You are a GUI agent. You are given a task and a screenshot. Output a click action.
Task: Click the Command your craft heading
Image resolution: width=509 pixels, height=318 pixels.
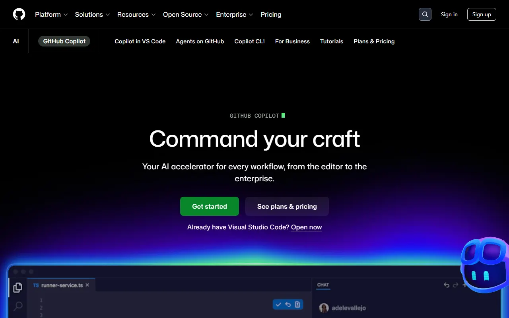point(254,139)
